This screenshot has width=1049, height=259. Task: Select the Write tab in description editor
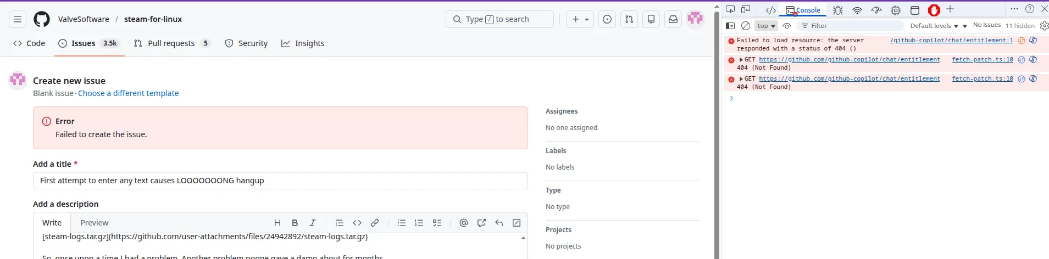click(52, 223)
